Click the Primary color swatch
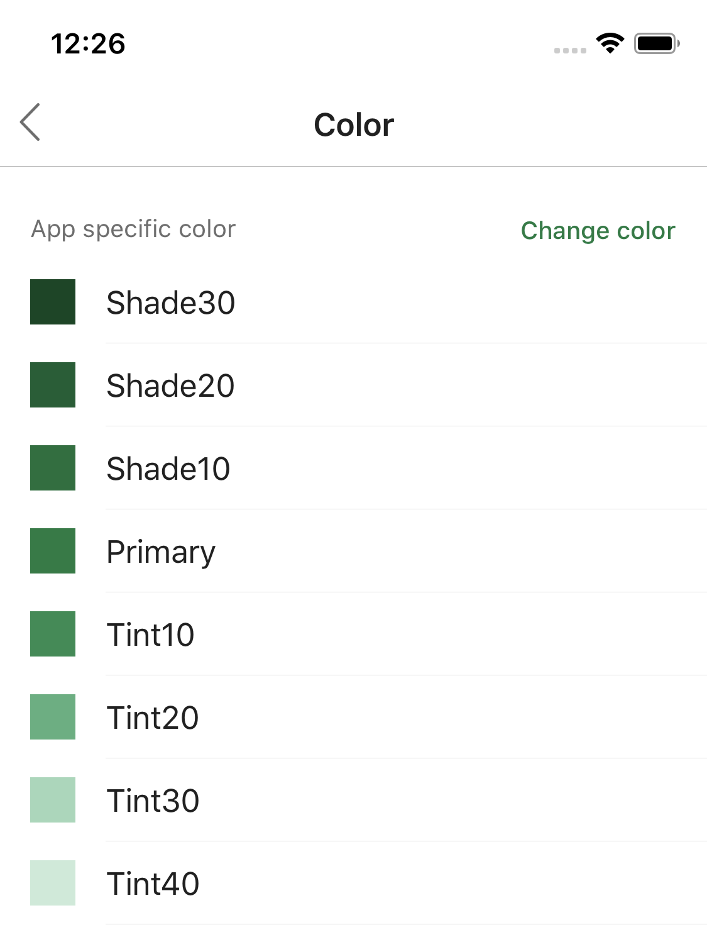This screenshot has width=707, height=942. tap(52, 551)
